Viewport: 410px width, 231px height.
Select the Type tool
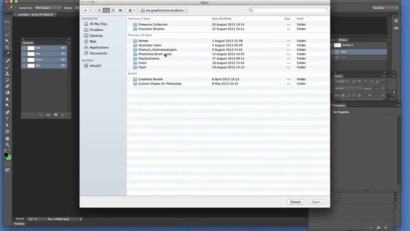(7, 119)
